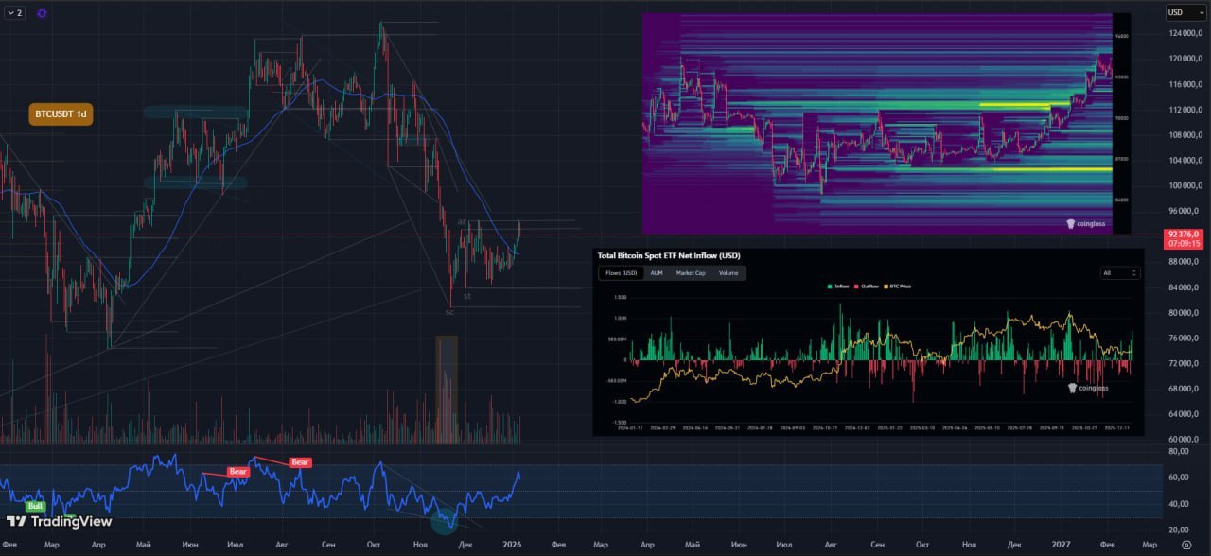
Task: Select the Volume tab on ETF chart
Action: [x=728, y=273]
